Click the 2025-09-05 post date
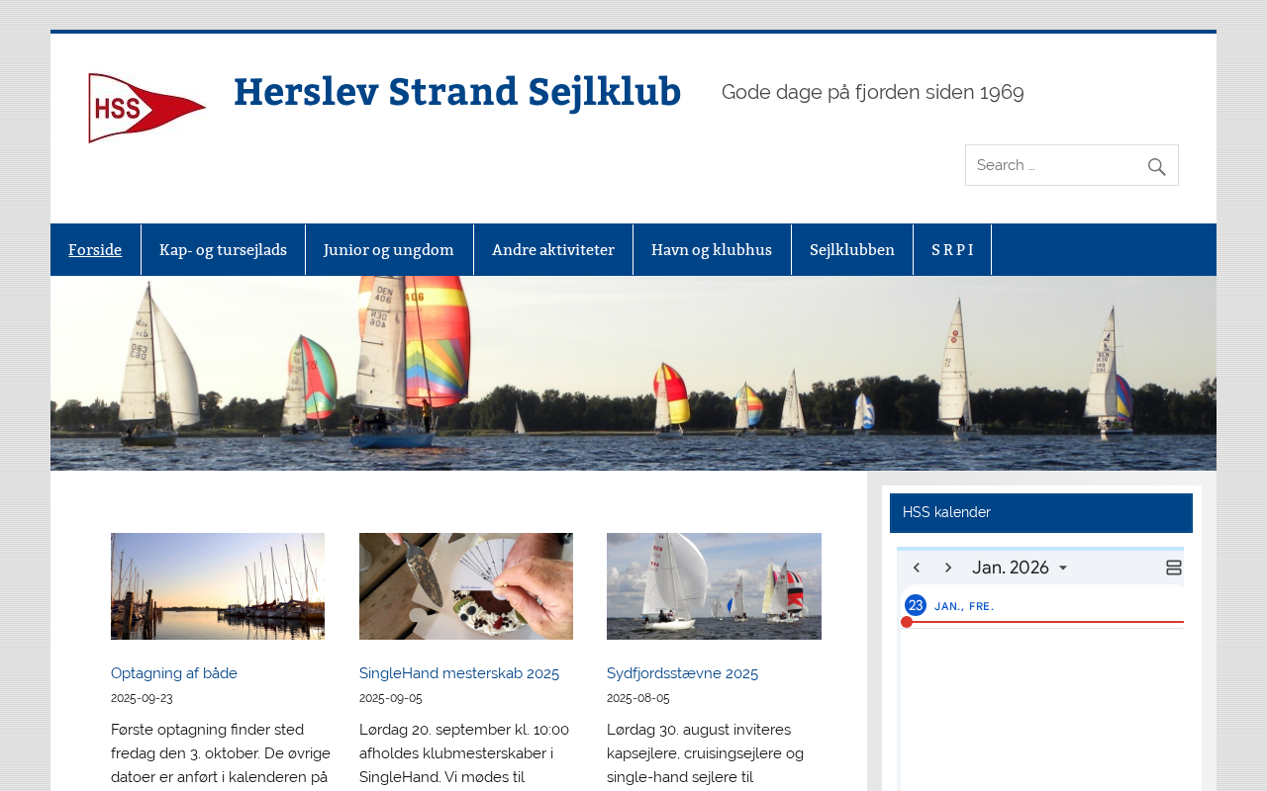1267x791 pixels. 390,698
